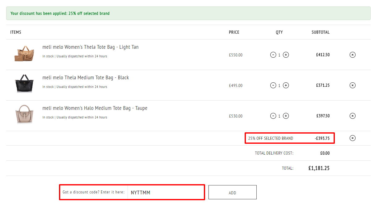
Task: Open meli melo Women's Halo Medium Tote link
Action: 95,108
